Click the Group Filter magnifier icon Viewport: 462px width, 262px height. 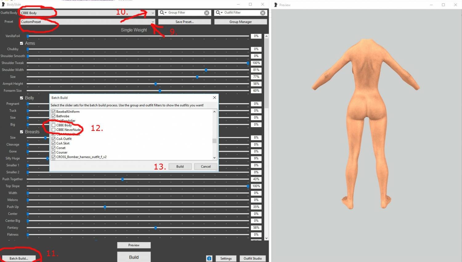pos(162,13)
